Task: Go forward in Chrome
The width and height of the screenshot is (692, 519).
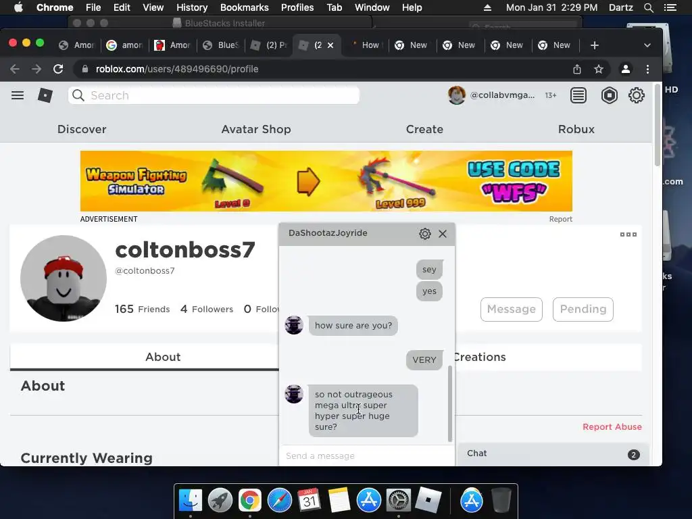Action: tap(36, 69)
